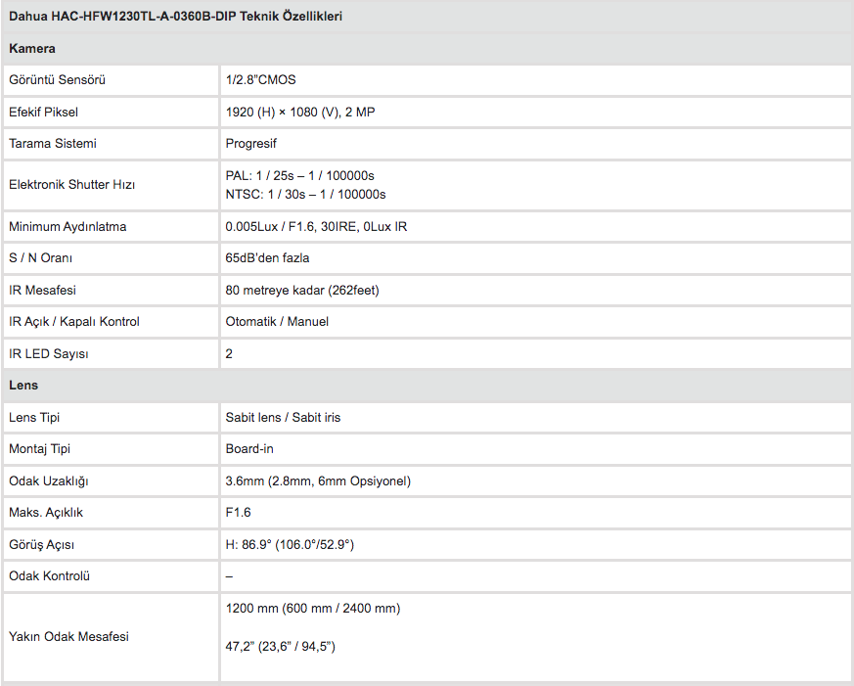Click the 'IR LED Sayısı' label

point(49,354)
